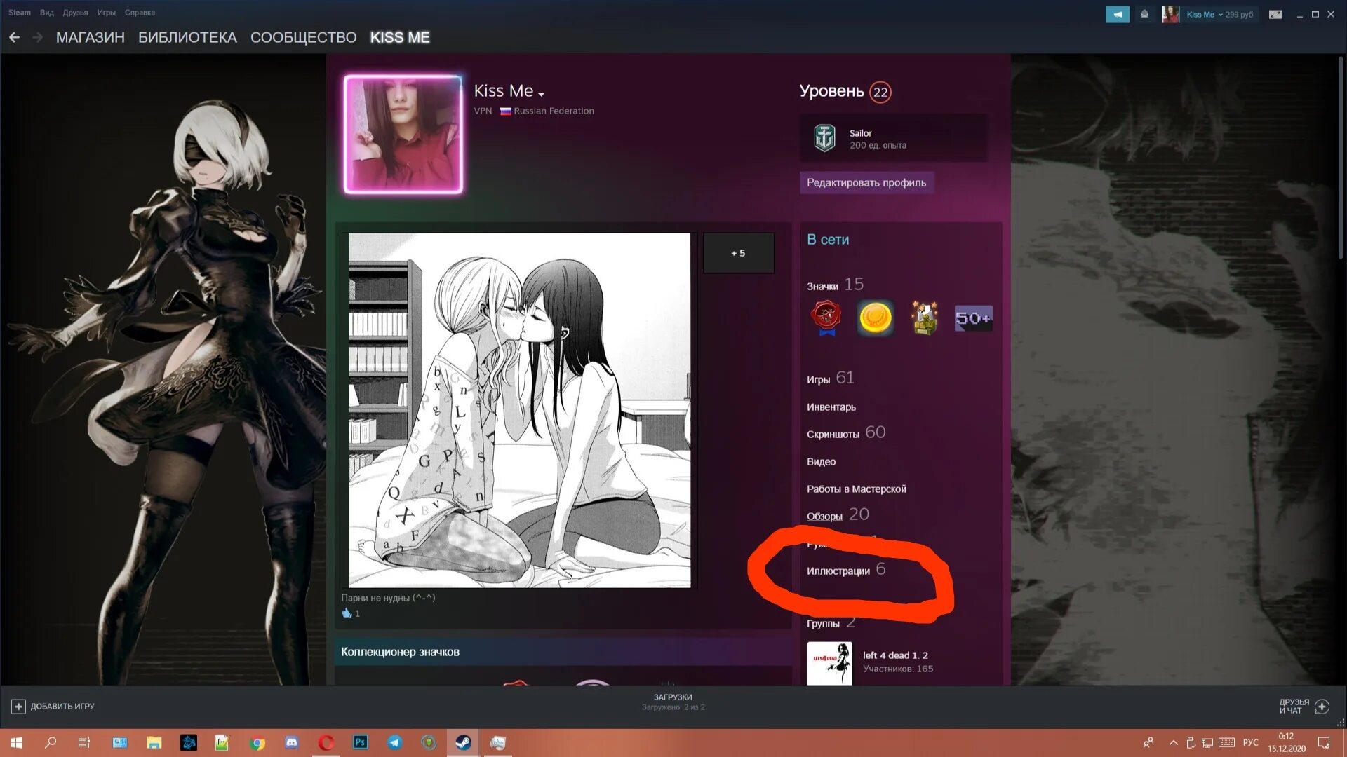The image size is (1347, 757).
Task: Show hidden system tray icons chevron
Action: coord(1173,743)
